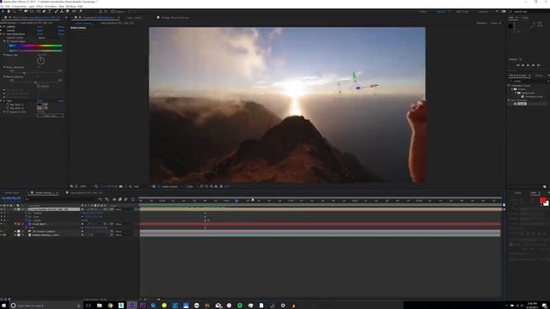Click Reset for the Tint effect
Viewport: 550px width, 309px height.
[40, 101]
